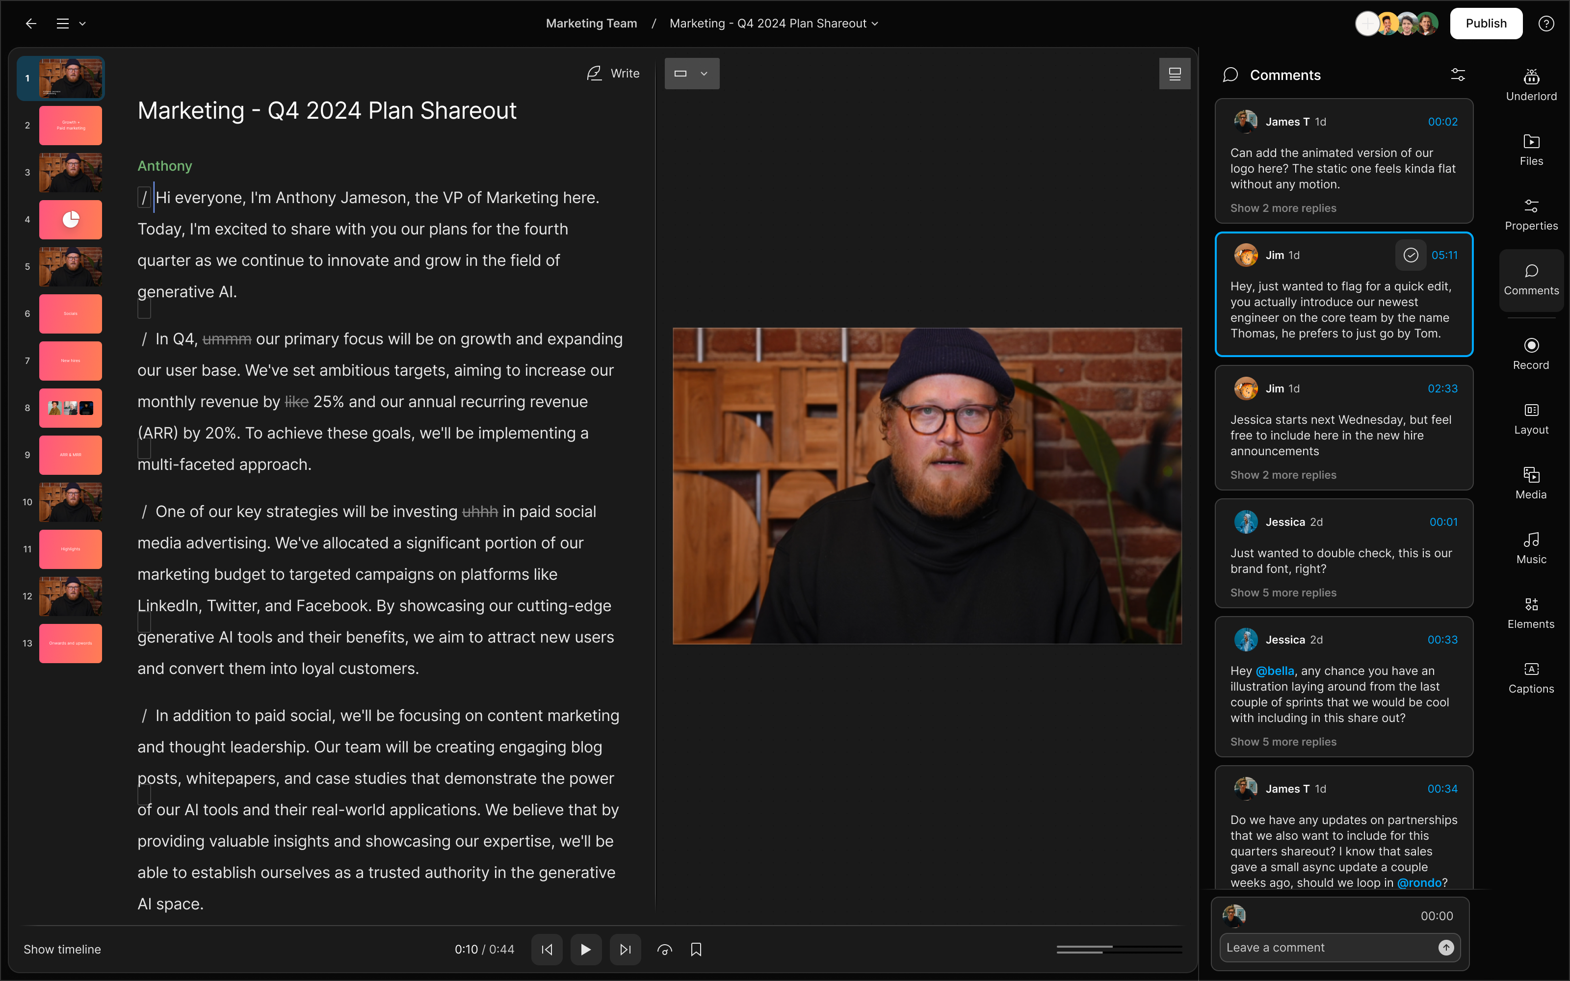Click the Comments panel heading icon

click(1230, 75)
